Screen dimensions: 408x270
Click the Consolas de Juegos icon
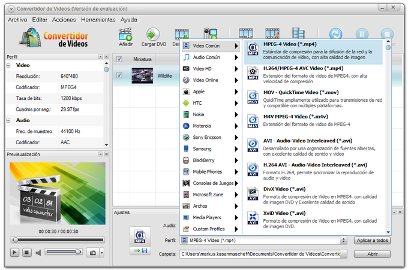186,183
